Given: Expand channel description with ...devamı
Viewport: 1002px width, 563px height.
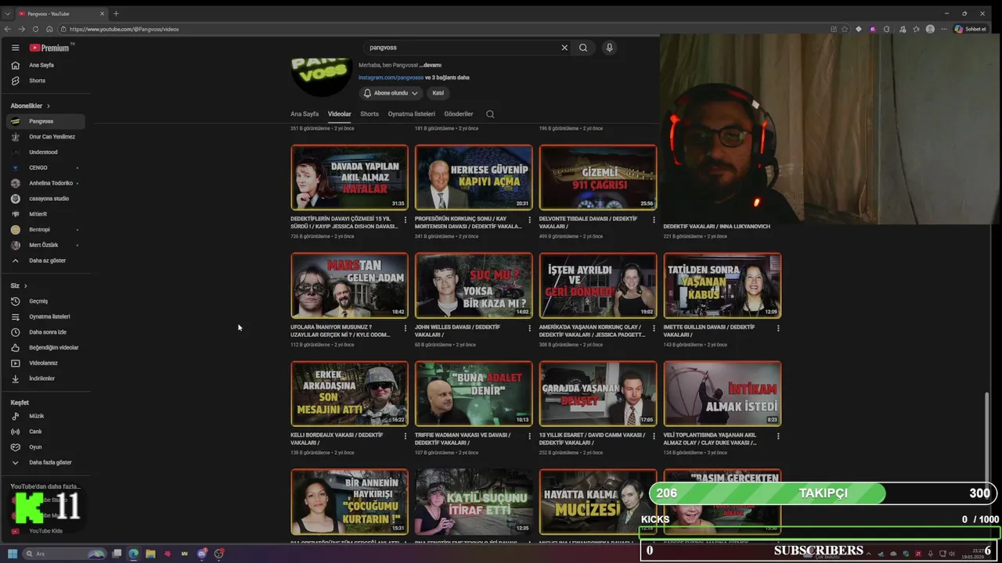Looking at the screenshot, I should (x=431, y=65).
